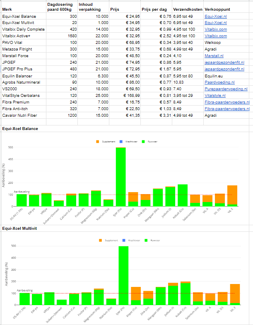Open Equi-Xcel.nl link in Equi-Xcel Multivit row
The width and height of the screenshot is (253, 325).
pos(215,23)
